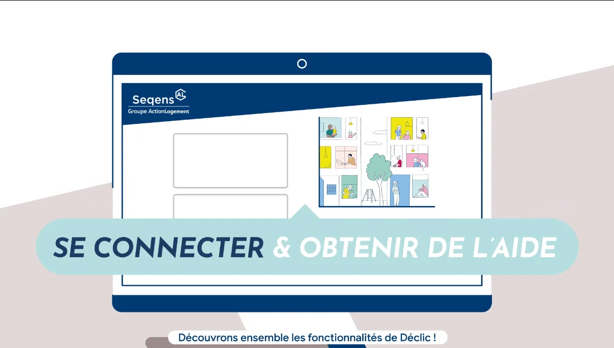
Task: Select the upper empty rounded panel
Action: pos(230,161)
